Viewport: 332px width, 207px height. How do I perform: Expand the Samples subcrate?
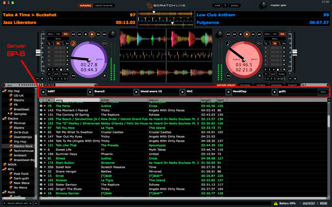[x=9, y=114]
